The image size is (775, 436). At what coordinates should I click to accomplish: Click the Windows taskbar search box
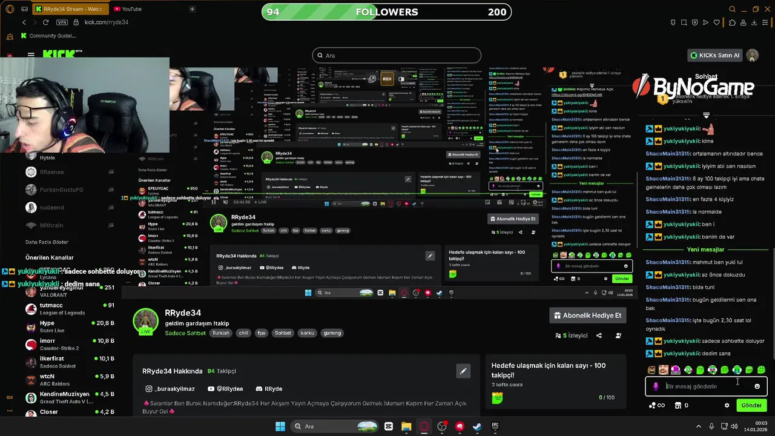pyautogui.click(x=334, y=426)
